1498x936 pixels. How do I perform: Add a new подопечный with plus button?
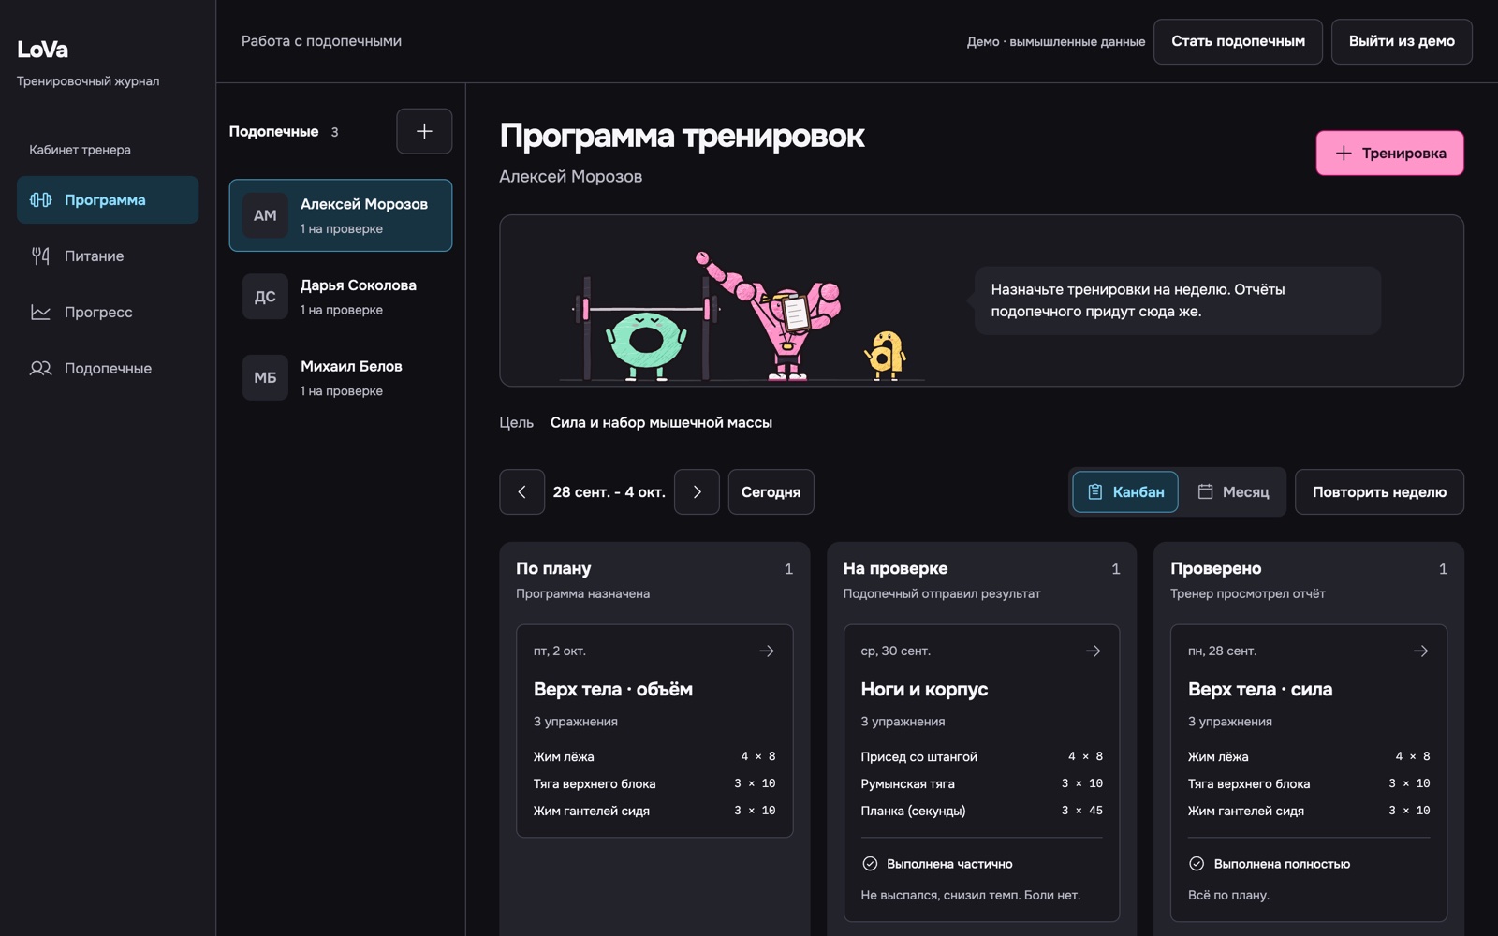point(424,131)
